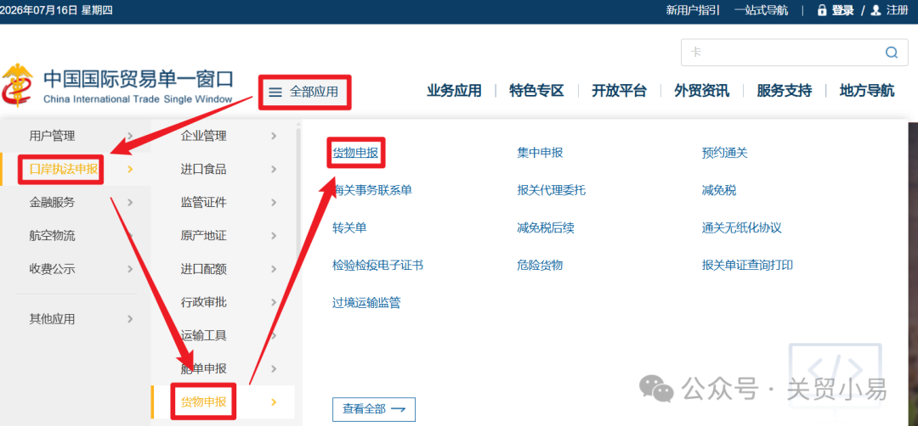Open the 减免税 link
Screen dimensions: 918x426
point(719,190)
